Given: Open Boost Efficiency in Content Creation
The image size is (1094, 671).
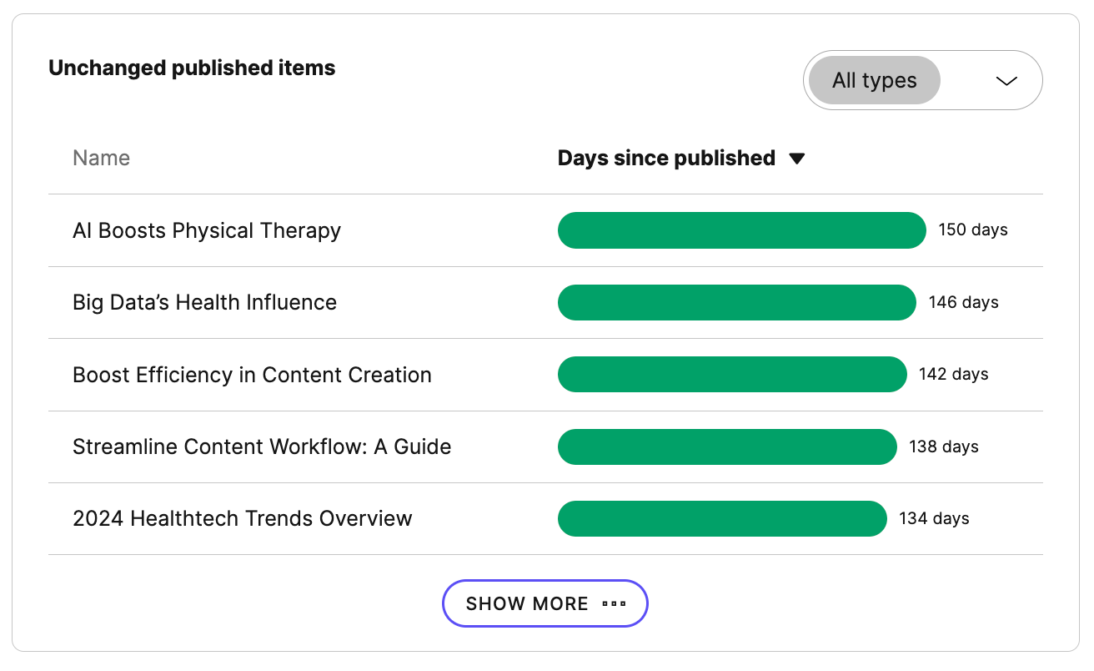Looking at the screenshot, I should coord(252,375).
